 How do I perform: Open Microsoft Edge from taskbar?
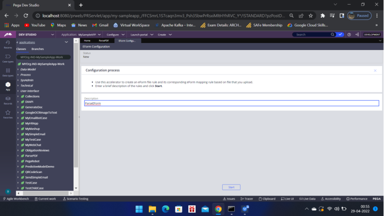[166, 209]
